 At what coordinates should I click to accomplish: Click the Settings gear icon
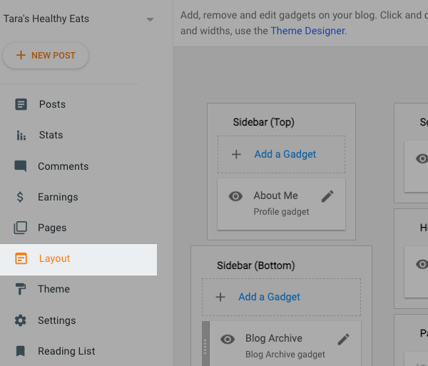click(x=21, y=320)
